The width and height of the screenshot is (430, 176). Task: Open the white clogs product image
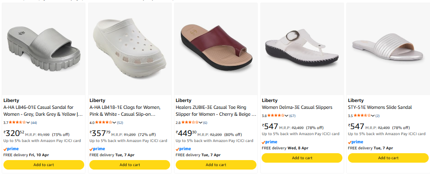coord(130,48)
